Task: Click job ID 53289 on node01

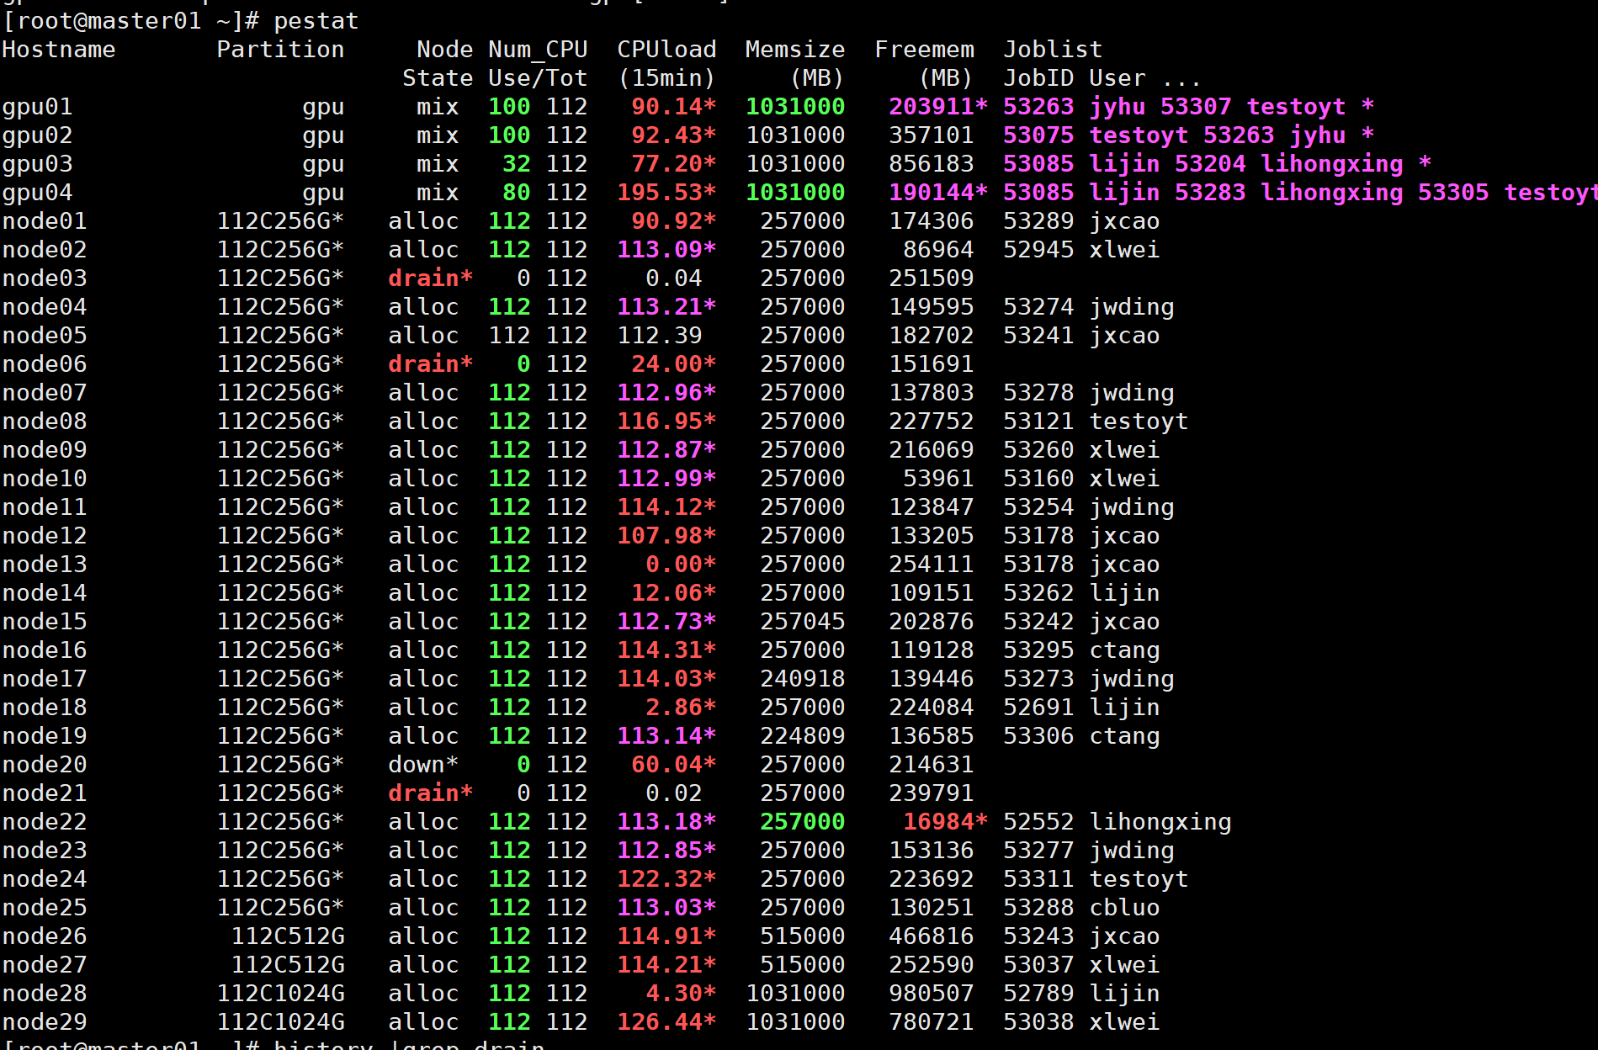Action: [x=1038, y=221]
